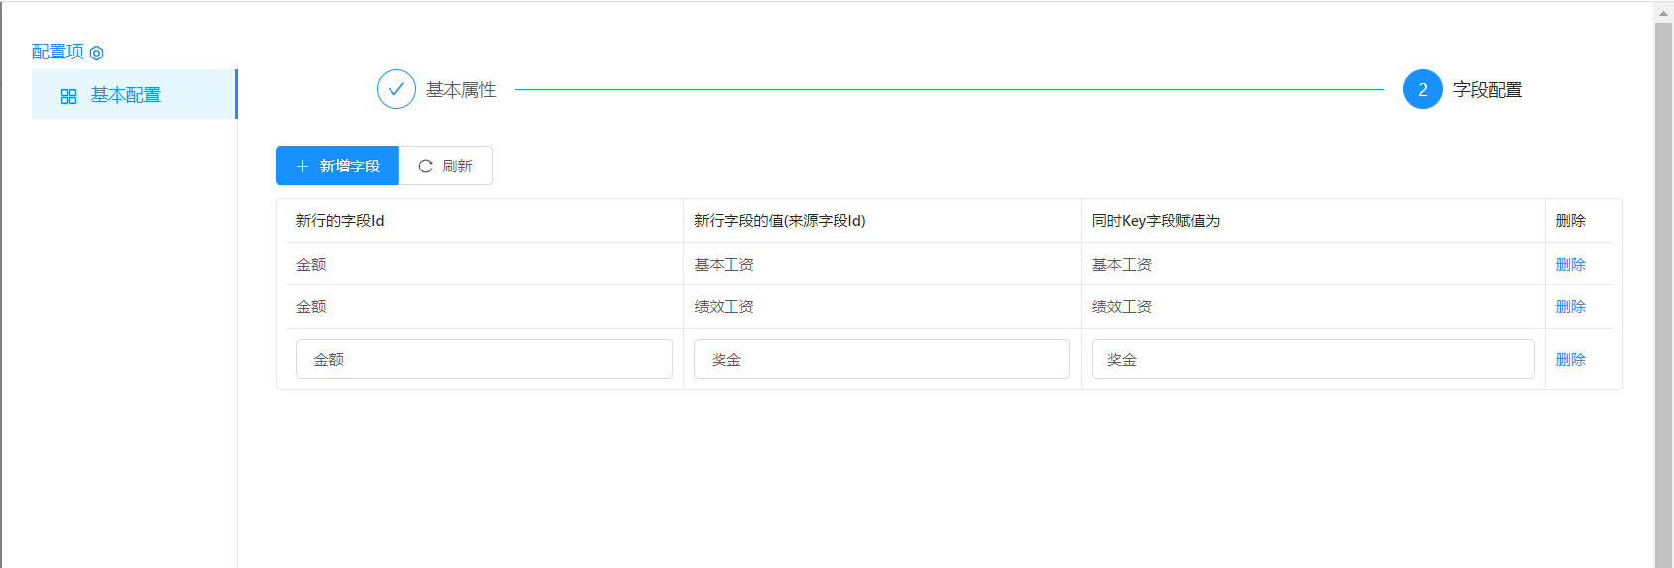This screenshot has height=568, width=1674.
Task: Click the 新行的字段Id column header
Action: [x=340, y=220]
